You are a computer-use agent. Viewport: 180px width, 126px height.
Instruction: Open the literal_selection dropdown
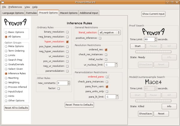109,33
